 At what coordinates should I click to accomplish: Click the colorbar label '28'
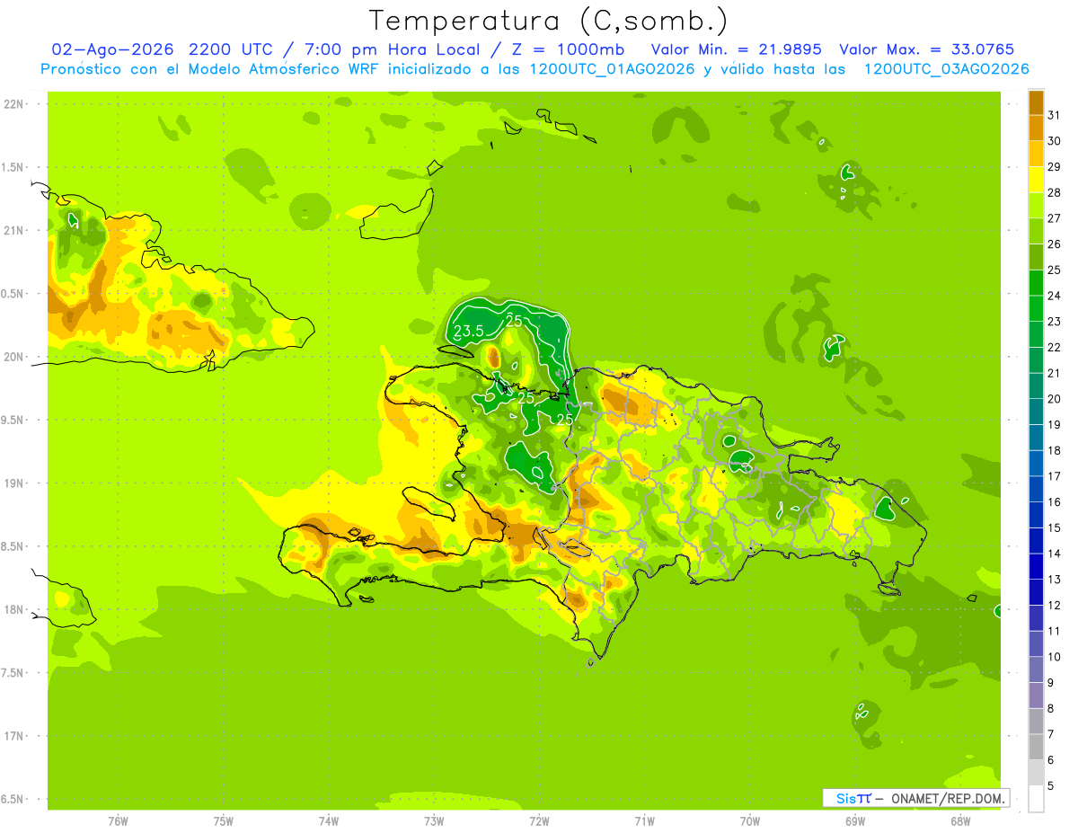coord(1055,192)
